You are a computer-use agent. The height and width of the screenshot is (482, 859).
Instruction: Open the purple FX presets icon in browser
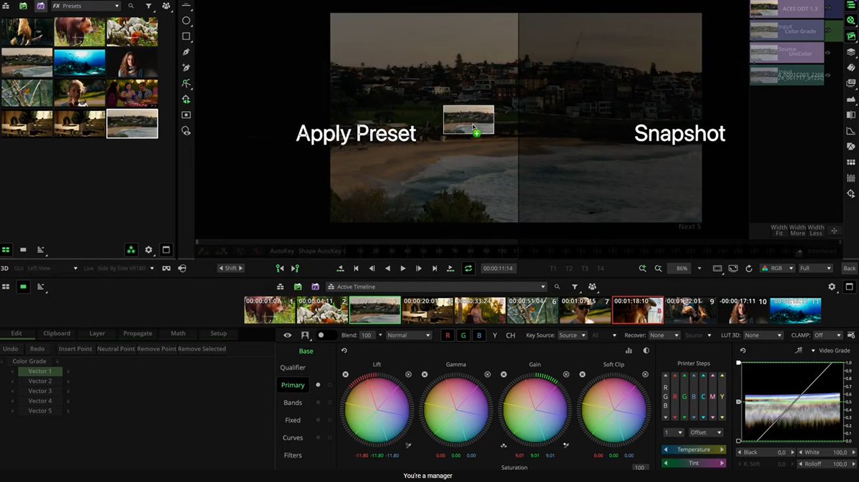(40, 6)
